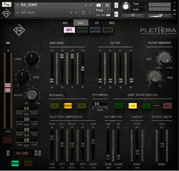The width and height of the screenshot is (179, 171).
Task: Click the plus icon above the main volume fader
Action: (x=8, y=51)
